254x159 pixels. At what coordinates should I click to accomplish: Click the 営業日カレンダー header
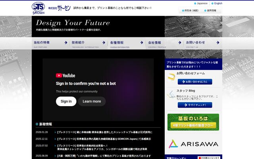(x=176, y=158)
